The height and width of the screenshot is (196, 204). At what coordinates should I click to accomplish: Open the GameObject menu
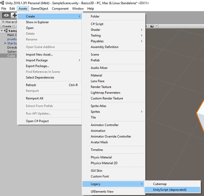[39, 8]
